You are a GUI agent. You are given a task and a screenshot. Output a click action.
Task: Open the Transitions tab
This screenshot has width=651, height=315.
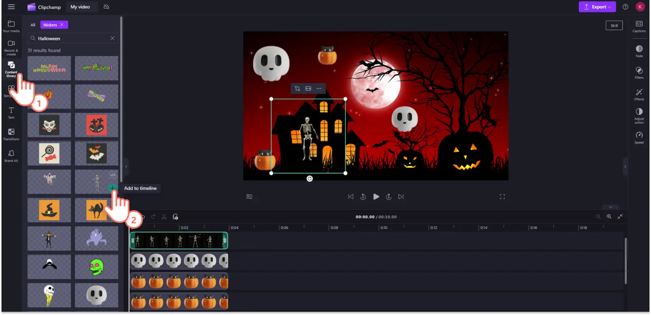11,135
